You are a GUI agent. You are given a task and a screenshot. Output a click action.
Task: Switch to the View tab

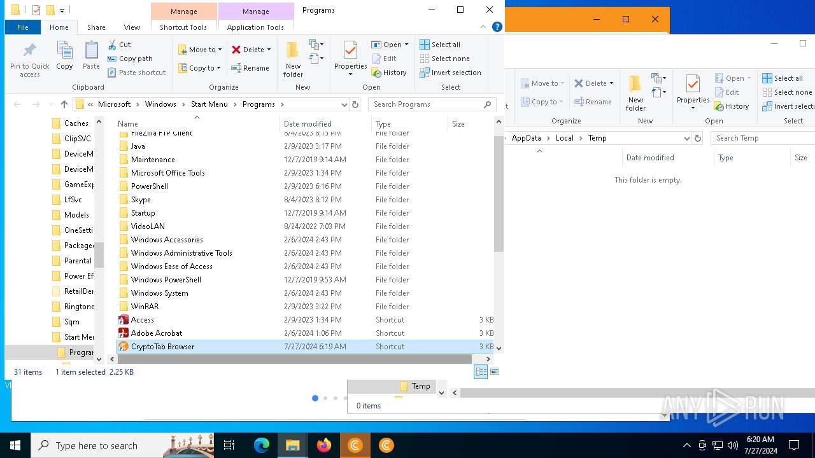pos(132,27)
